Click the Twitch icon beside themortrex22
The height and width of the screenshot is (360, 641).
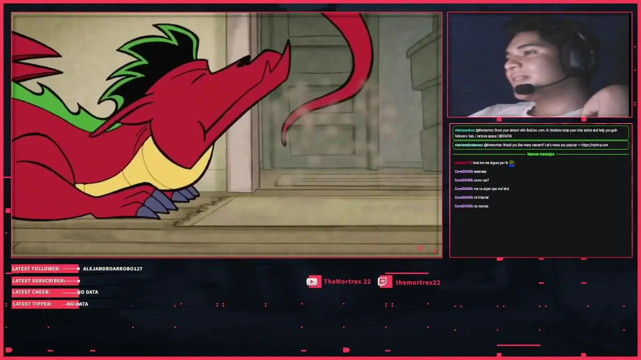point(384,281)
